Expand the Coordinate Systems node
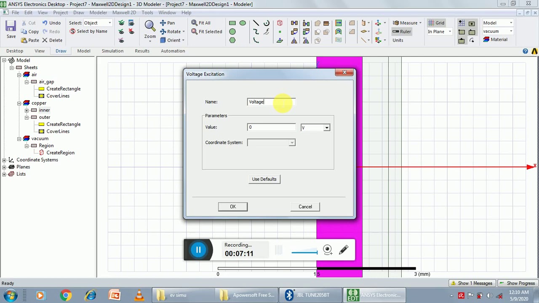539x303 pixels. coord(4,160)
